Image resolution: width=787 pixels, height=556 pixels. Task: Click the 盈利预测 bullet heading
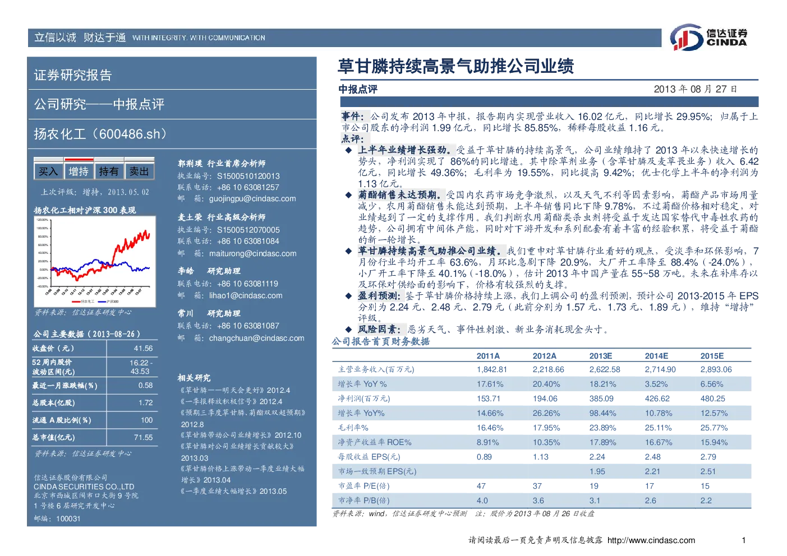pyautogui.click(x=380, y=295)
